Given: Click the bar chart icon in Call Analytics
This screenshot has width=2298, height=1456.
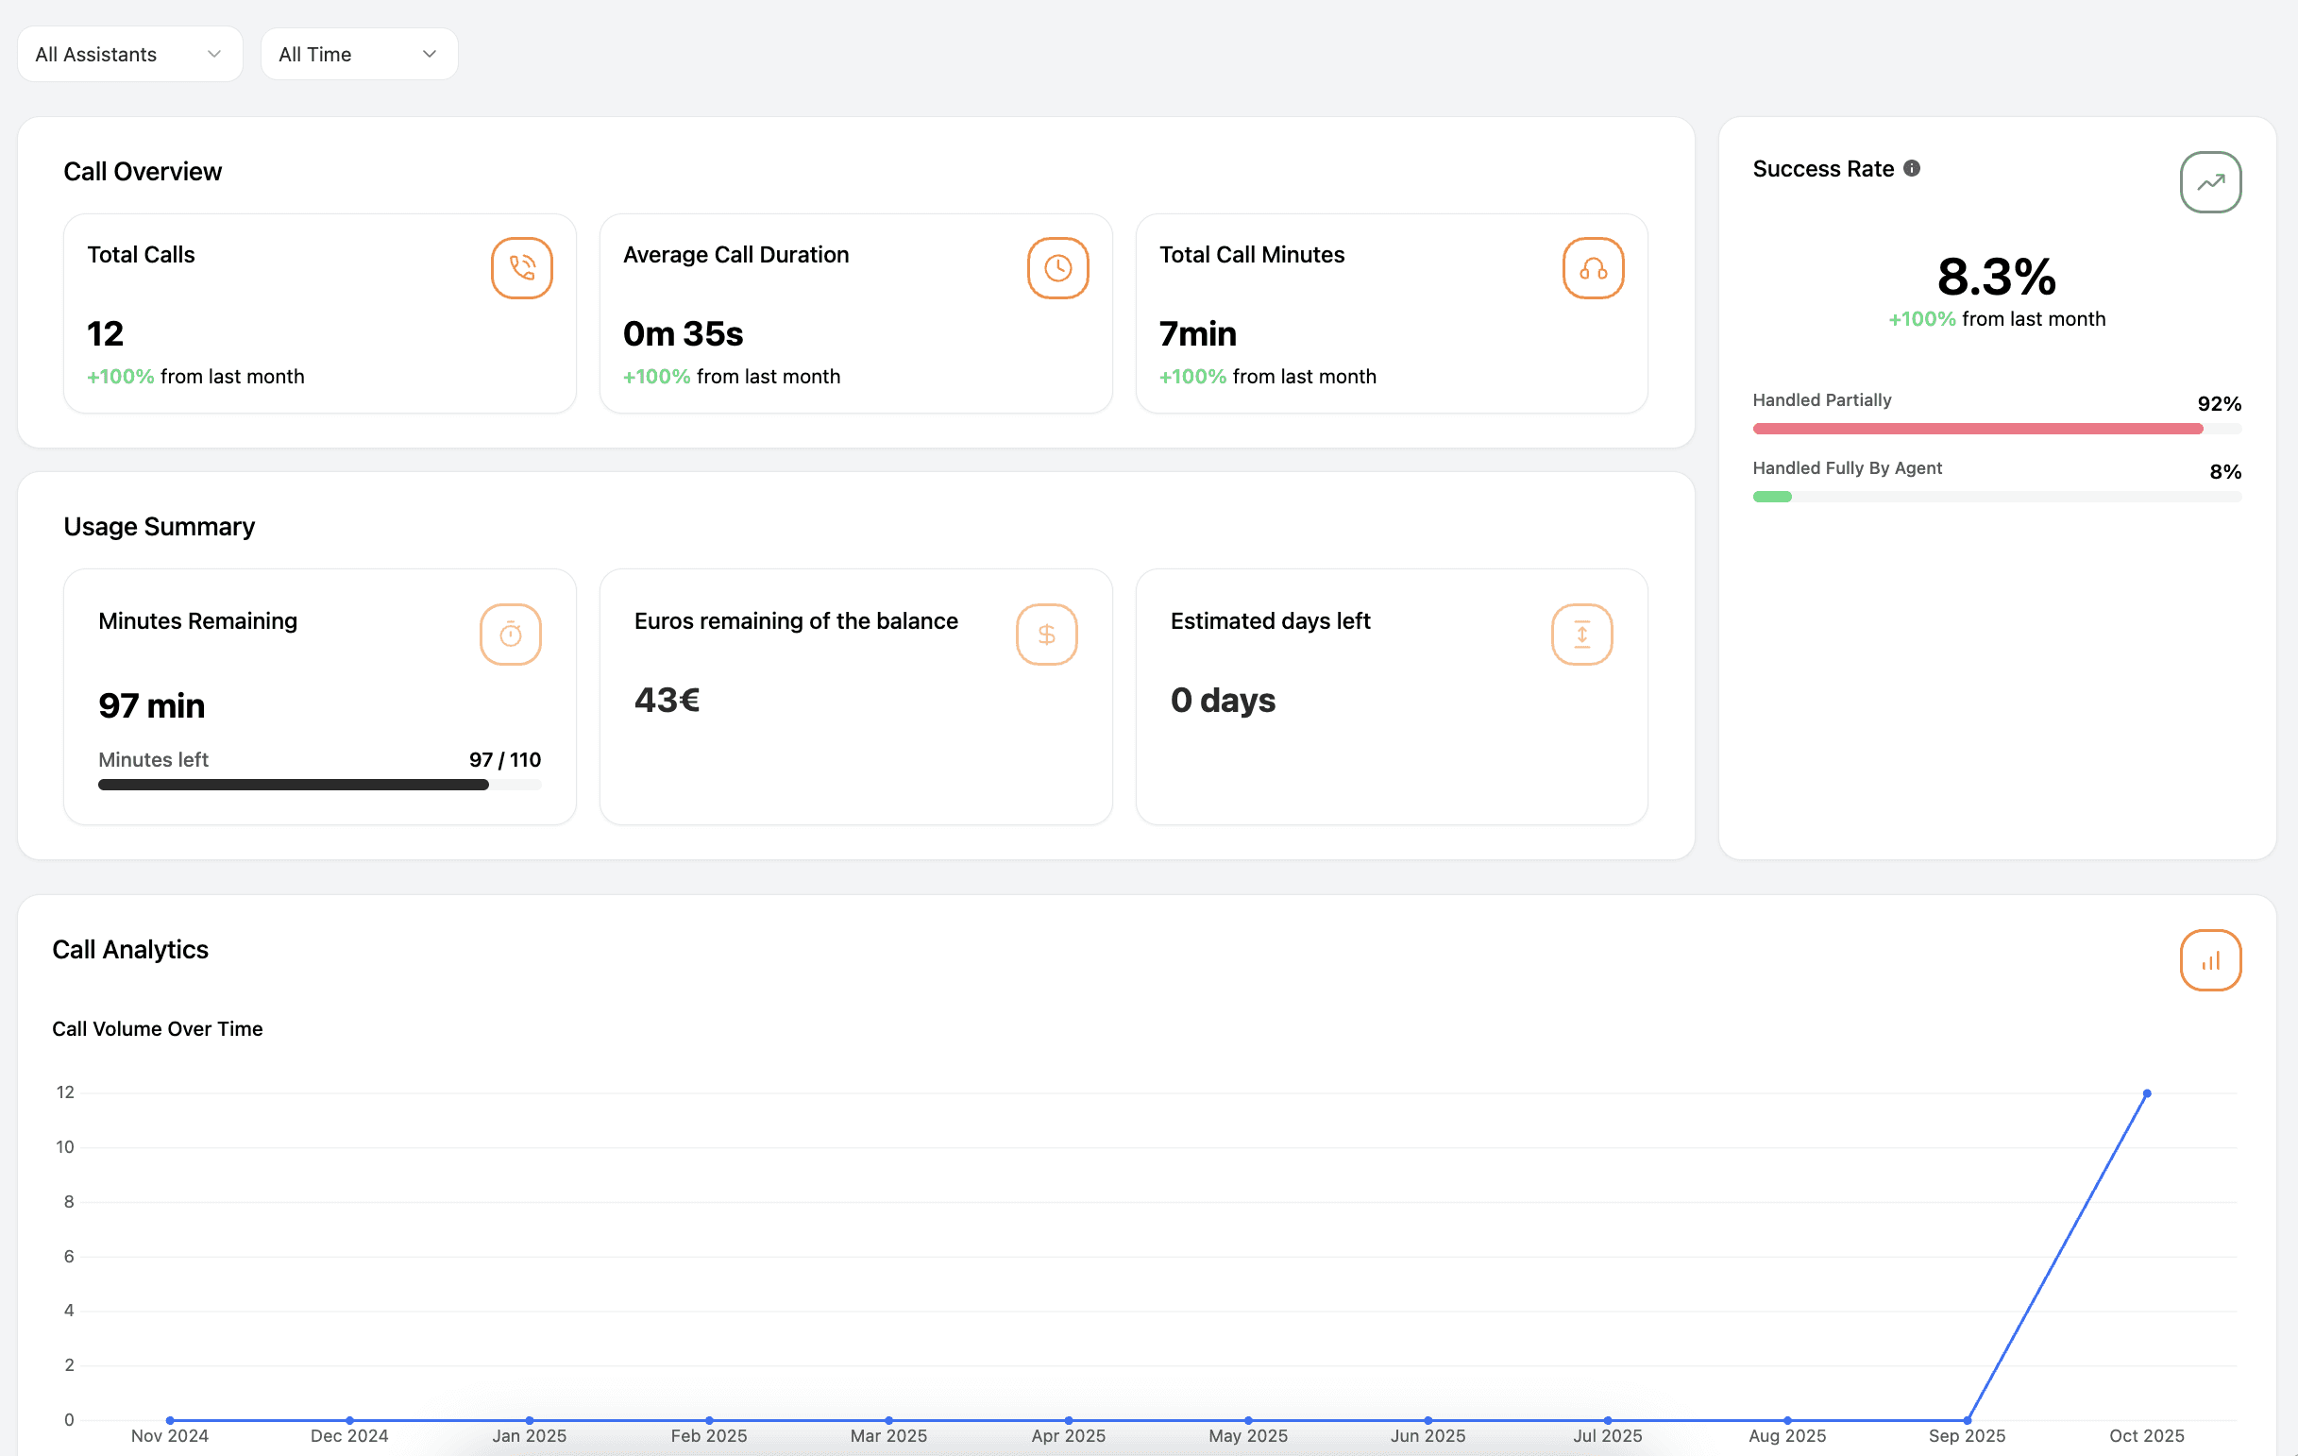Looking at the screenshot, I should (2209, 961).
